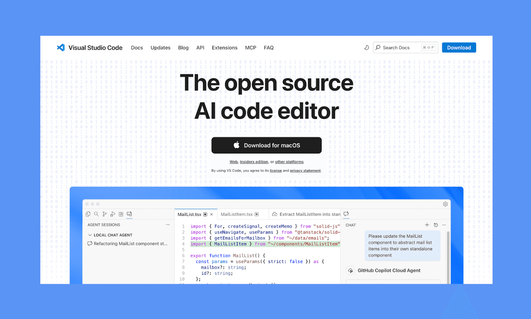531x319 pixels.
Task: Close the MailList.tsx tab
Action: coord(211,214)
